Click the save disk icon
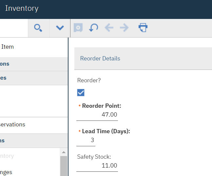The width and height of the screenshot is (212, 176). [x=78, y=28]
